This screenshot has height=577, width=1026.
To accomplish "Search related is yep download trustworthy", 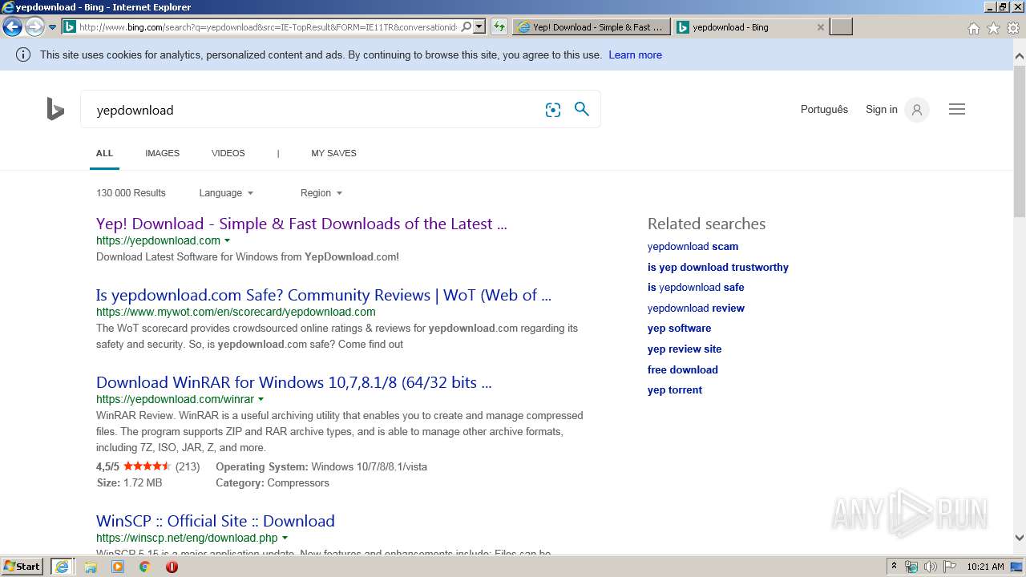I will click(x=718, y=267).
